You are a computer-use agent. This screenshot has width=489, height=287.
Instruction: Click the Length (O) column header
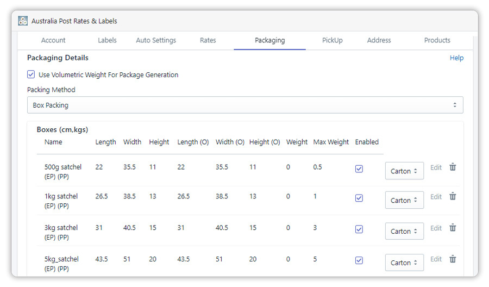click(x=193, y=142)
